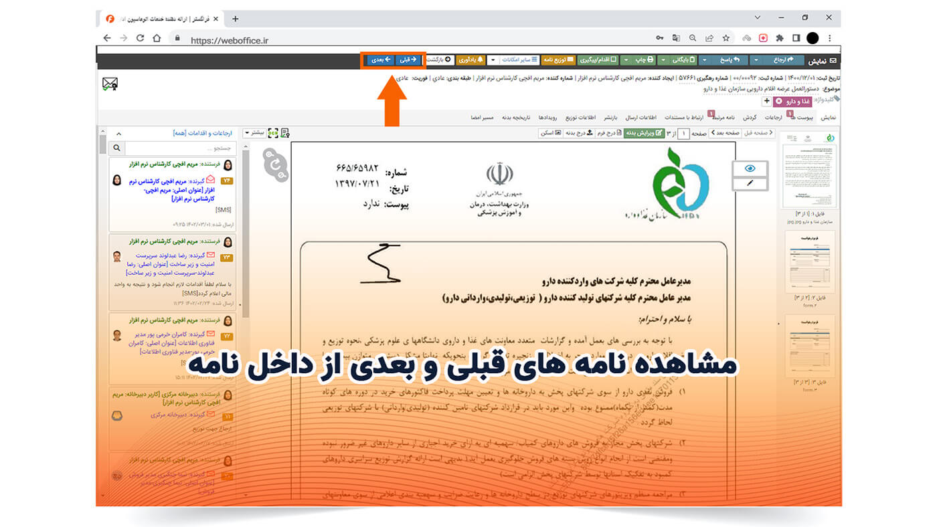Click the envelope status icon below toolbar
Image resolution: width=937 pixels, height=527 pixels.
(x=110, y=84)
